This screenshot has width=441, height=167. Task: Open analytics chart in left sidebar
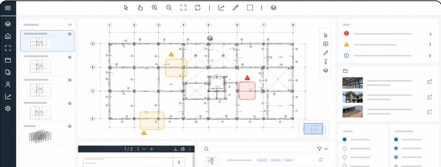point(8,96)
